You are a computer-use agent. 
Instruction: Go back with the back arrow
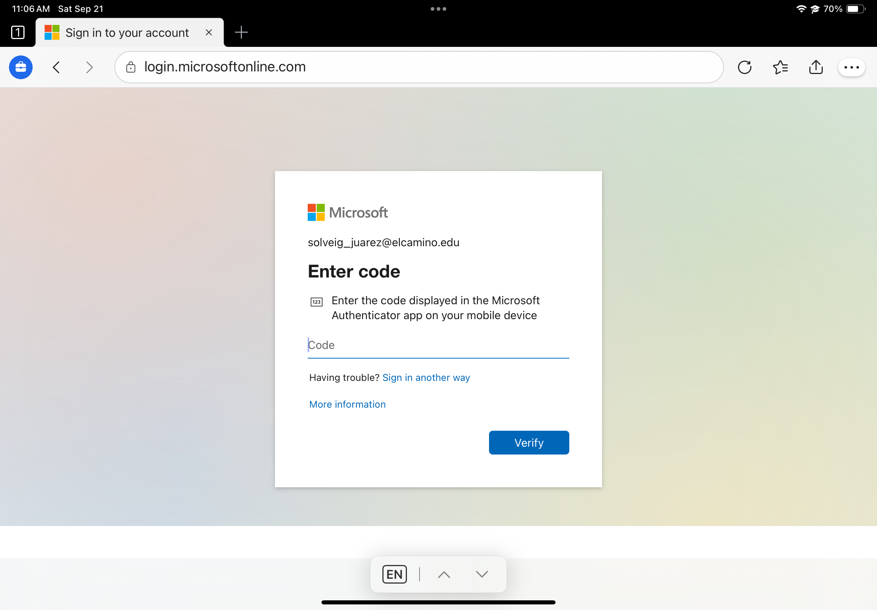(x=56, y=67)
